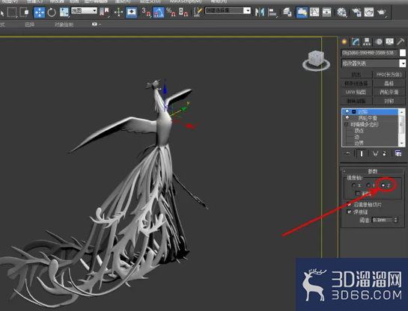Image resolution: width=408 pixels, height=311 pixels.
Task: Activate the Select and Move tool
Action: (39, 12)
